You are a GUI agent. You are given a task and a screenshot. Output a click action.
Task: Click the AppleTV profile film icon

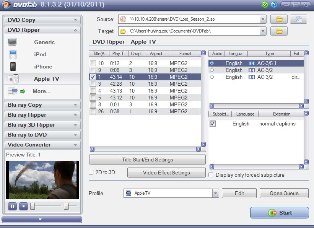129,193
